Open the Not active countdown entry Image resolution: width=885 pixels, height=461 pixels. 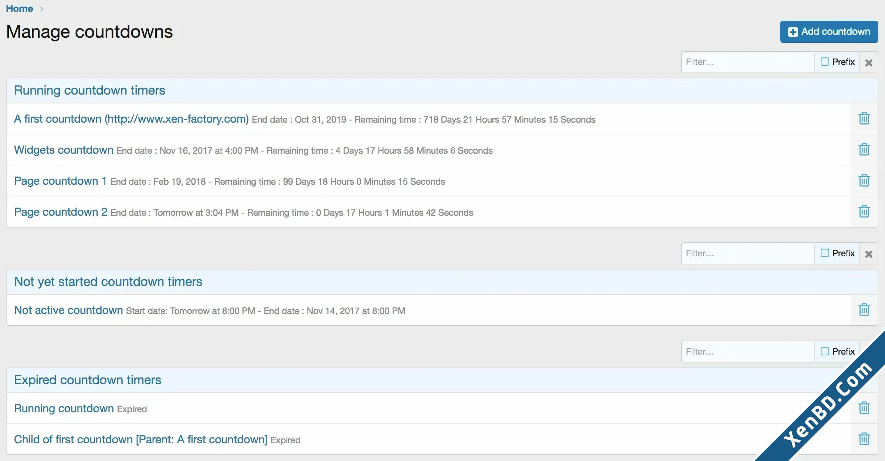coord(68,310)
